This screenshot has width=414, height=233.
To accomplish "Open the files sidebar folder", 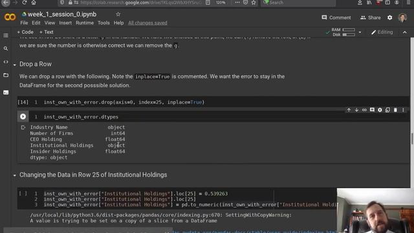I will coord(6,75).
